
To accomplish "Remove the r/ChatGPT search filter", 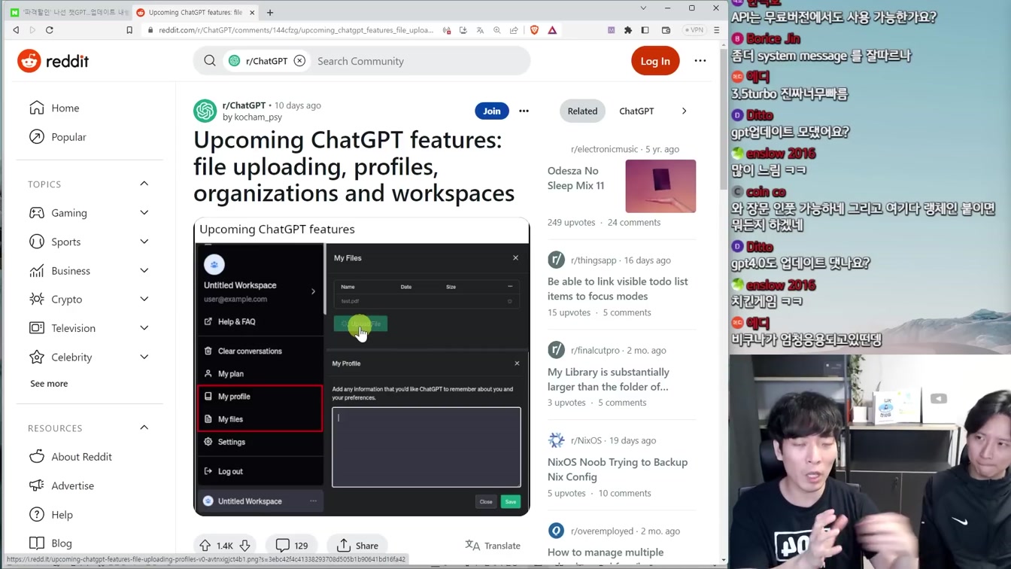I will click(x=299, y=61).
